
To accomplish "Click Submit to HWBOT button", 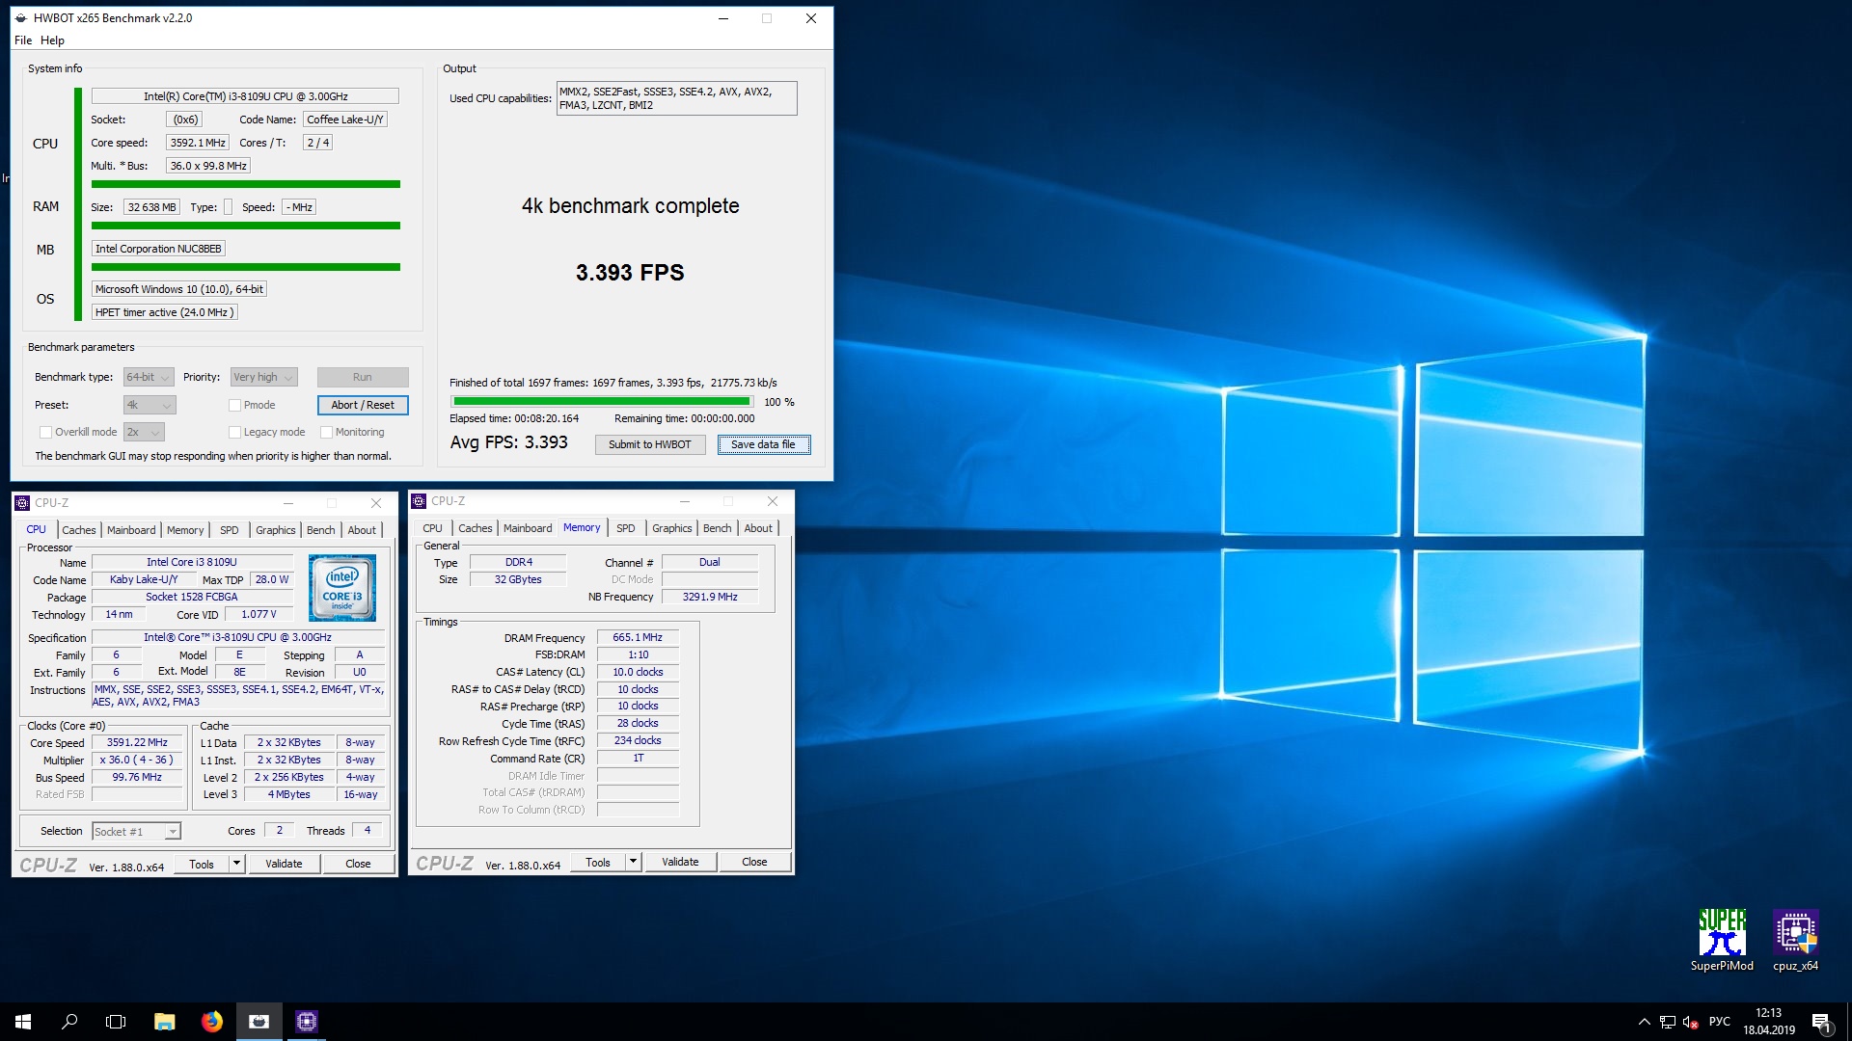I will [650, 445].
